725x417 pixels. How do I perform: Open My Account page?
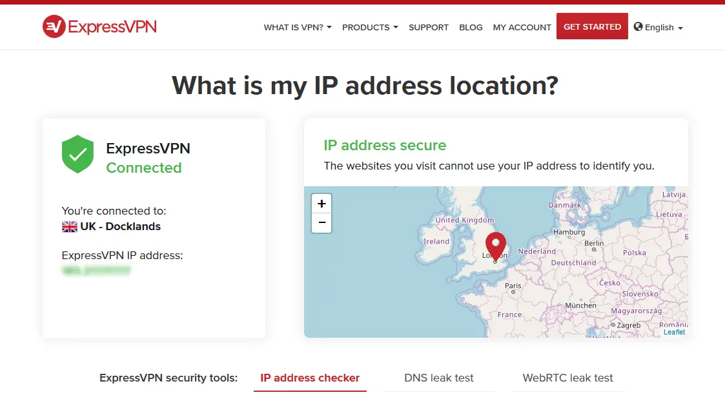[x=522, y=28]
